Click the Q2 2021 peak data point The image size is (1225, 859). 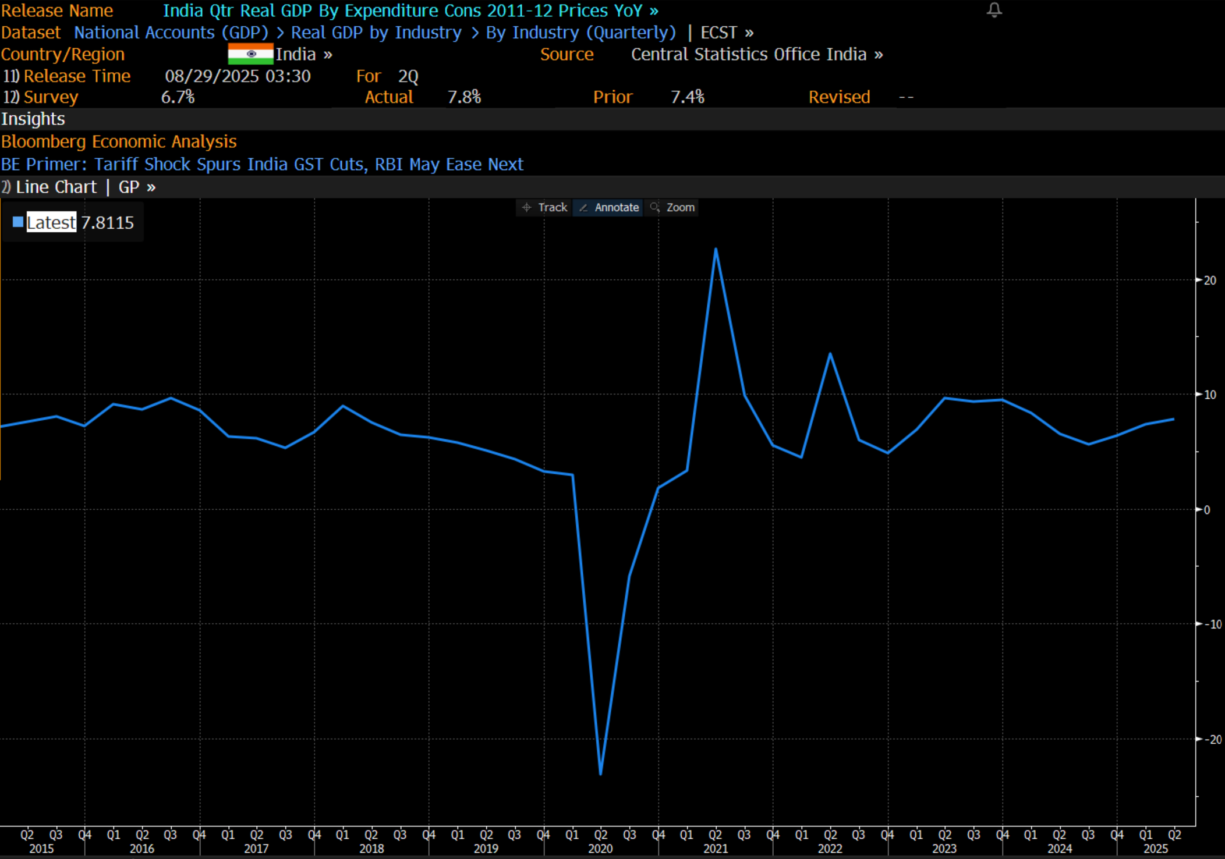click(x=716, y=250)
